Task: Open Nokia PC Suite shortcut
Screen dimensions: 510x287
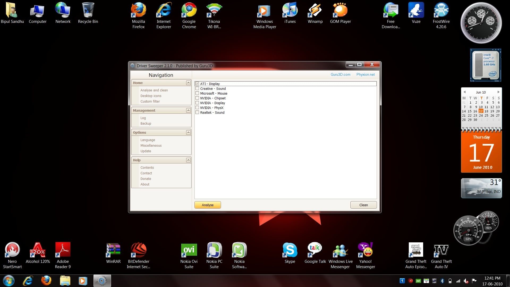Action: pyautogui.click(x=214, y=255)
